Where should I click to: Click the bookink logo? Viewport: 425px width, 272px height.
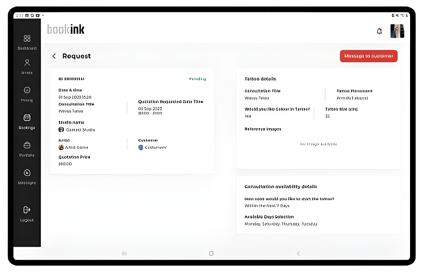coord(66,29)
